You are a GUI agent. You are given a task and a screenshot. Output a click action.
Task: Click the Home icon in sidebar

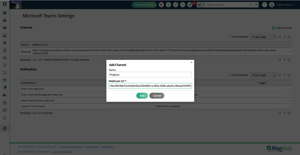[x=5, y=13]
